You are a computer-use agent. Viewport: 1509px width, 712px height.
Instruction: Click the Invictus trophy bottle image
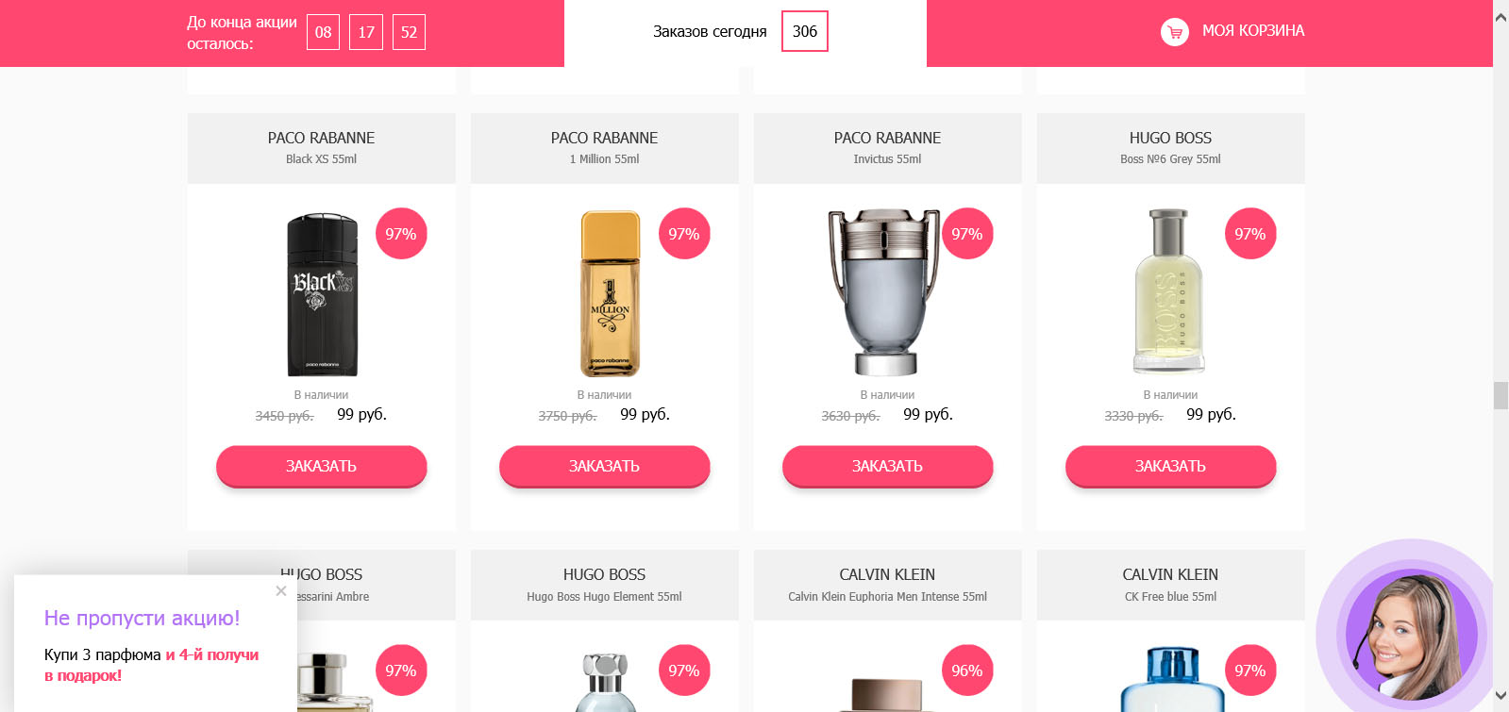885,292
